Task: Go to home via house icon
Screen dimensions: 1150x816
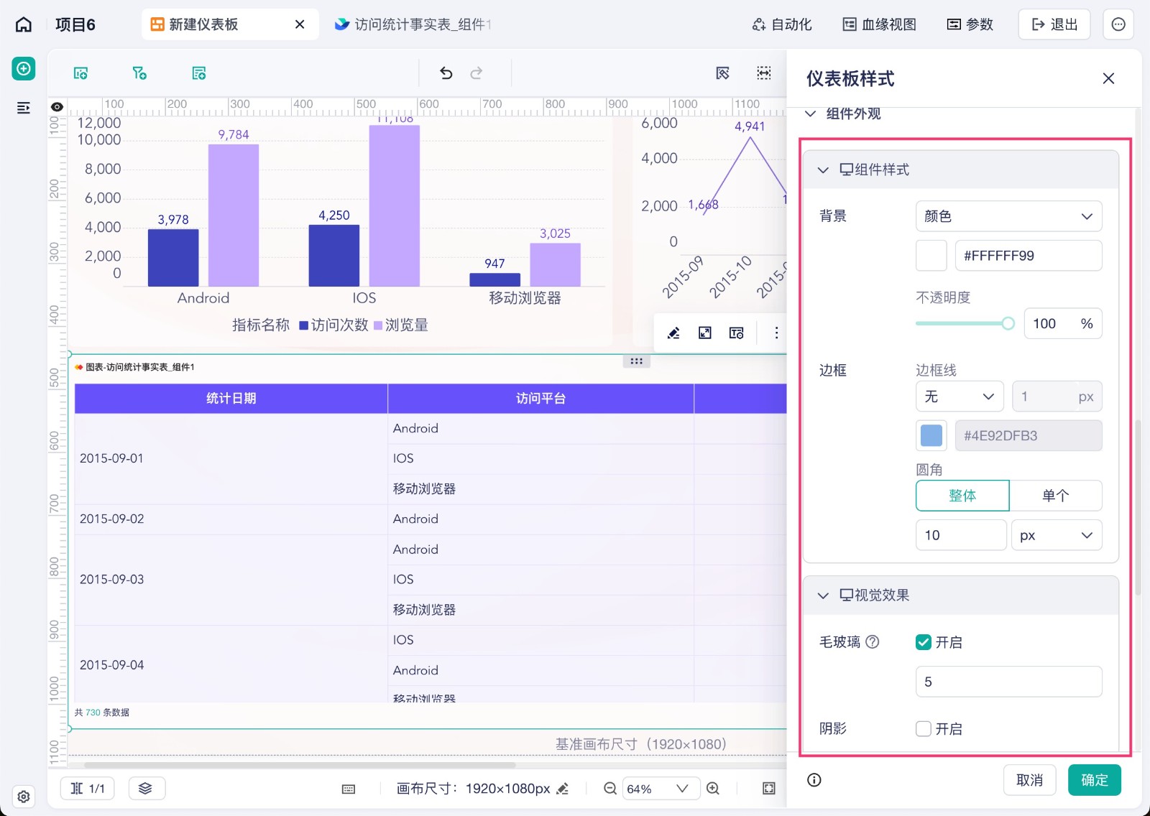Action: click(24, 24)
